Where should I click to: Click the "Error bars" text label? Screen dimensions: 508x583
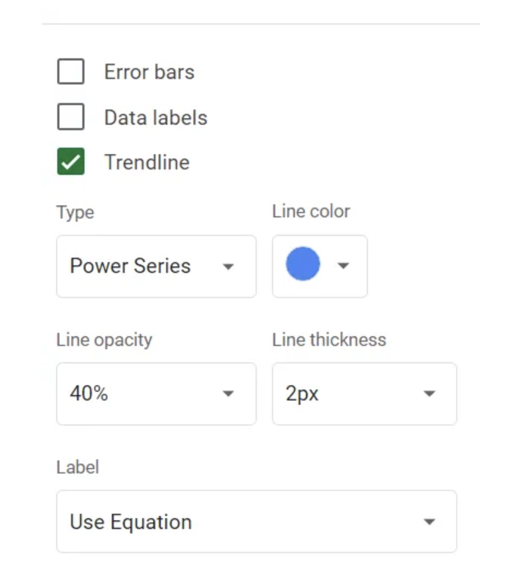coord(149,72)
